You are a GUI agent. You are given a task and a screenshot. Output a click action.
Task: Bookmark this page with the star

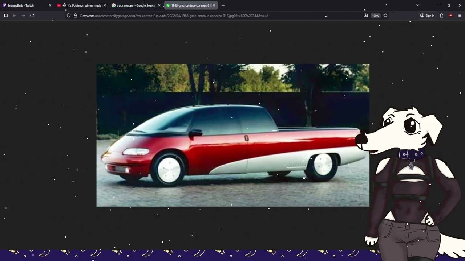385,16
